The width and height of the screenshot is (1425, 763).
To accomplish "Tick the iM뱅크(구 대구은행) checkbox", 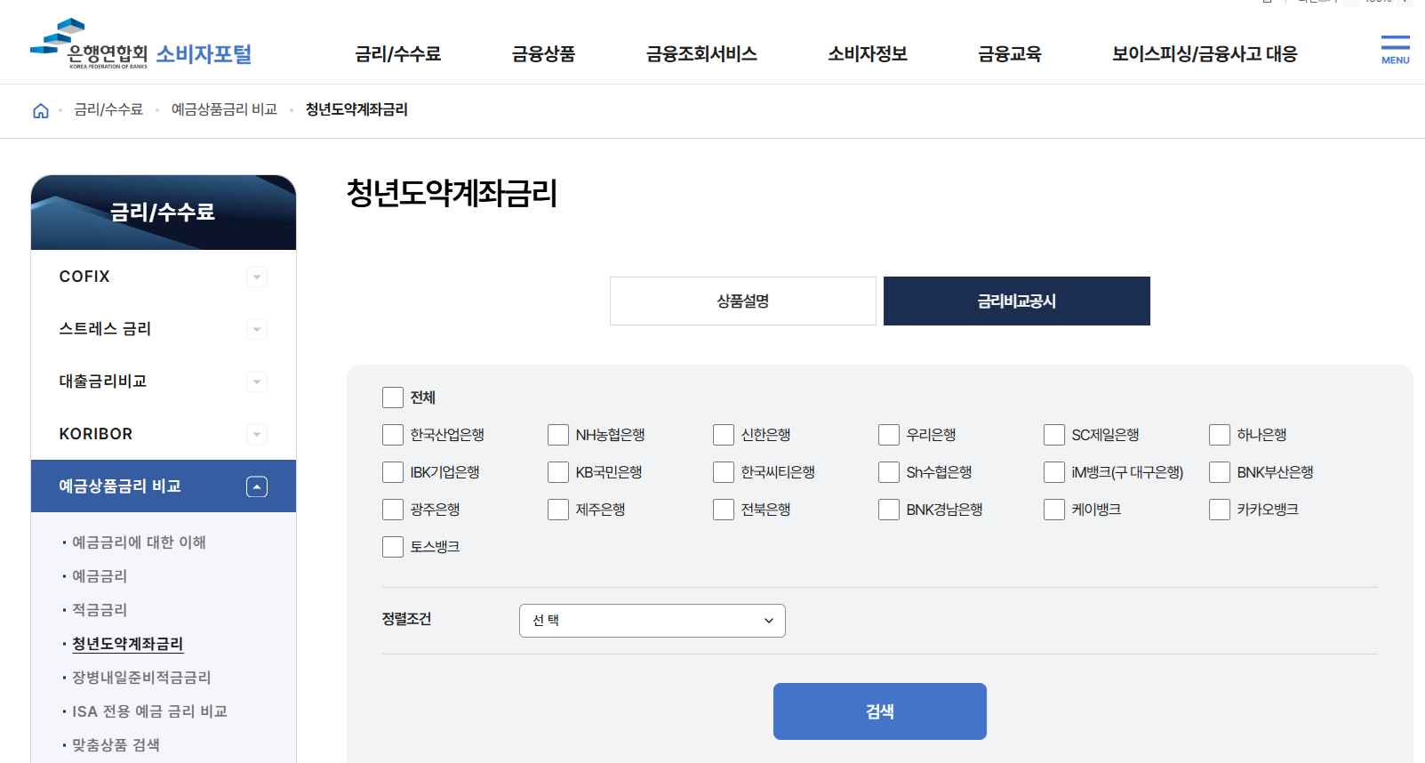I will [x=1054, y=472].
